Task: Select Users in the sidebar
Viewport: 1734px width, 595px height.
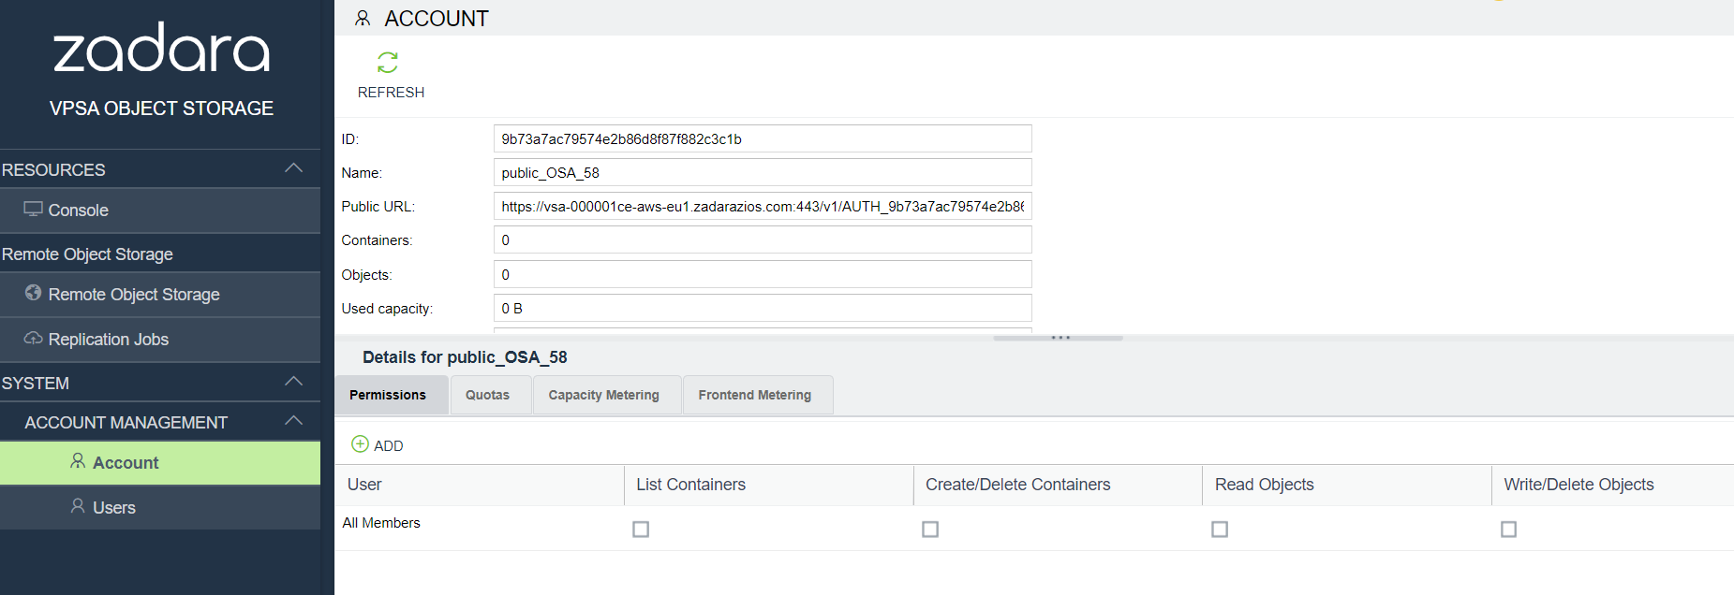Action: (x=160, y=508)
